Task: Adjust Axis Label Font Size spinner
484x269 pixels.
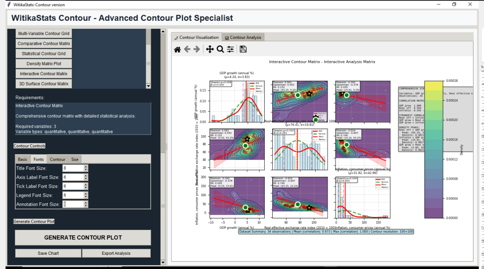Action: (86, 177)
